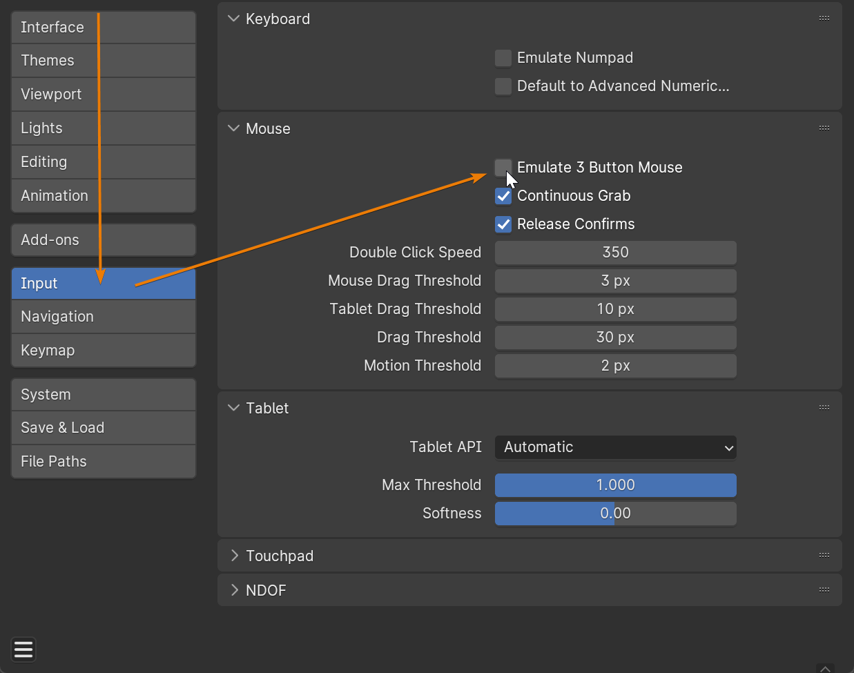Enable Emulate Numpad checkbox
Image resolution: width=854 pixels, height=673 pixels.
pos(503,58)
